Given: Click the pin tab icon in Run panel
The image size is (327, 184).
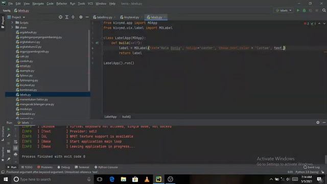Looking at the screenshot, I should pyautogui.click(x=9, y=159).
